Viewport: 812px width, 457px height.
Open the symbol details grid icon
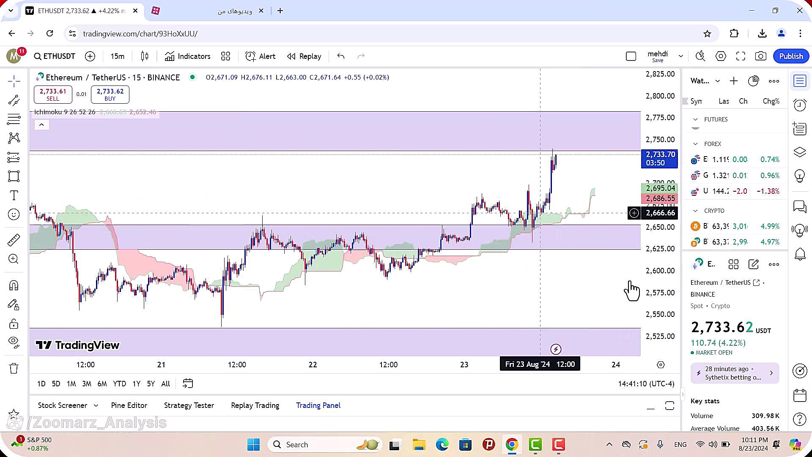(x=733, y=264)
